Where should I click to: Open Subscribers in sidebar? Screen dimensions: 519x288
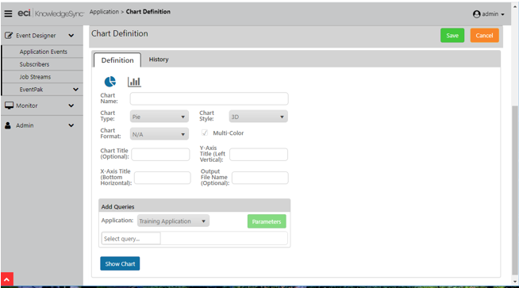(x=34, y=64)
